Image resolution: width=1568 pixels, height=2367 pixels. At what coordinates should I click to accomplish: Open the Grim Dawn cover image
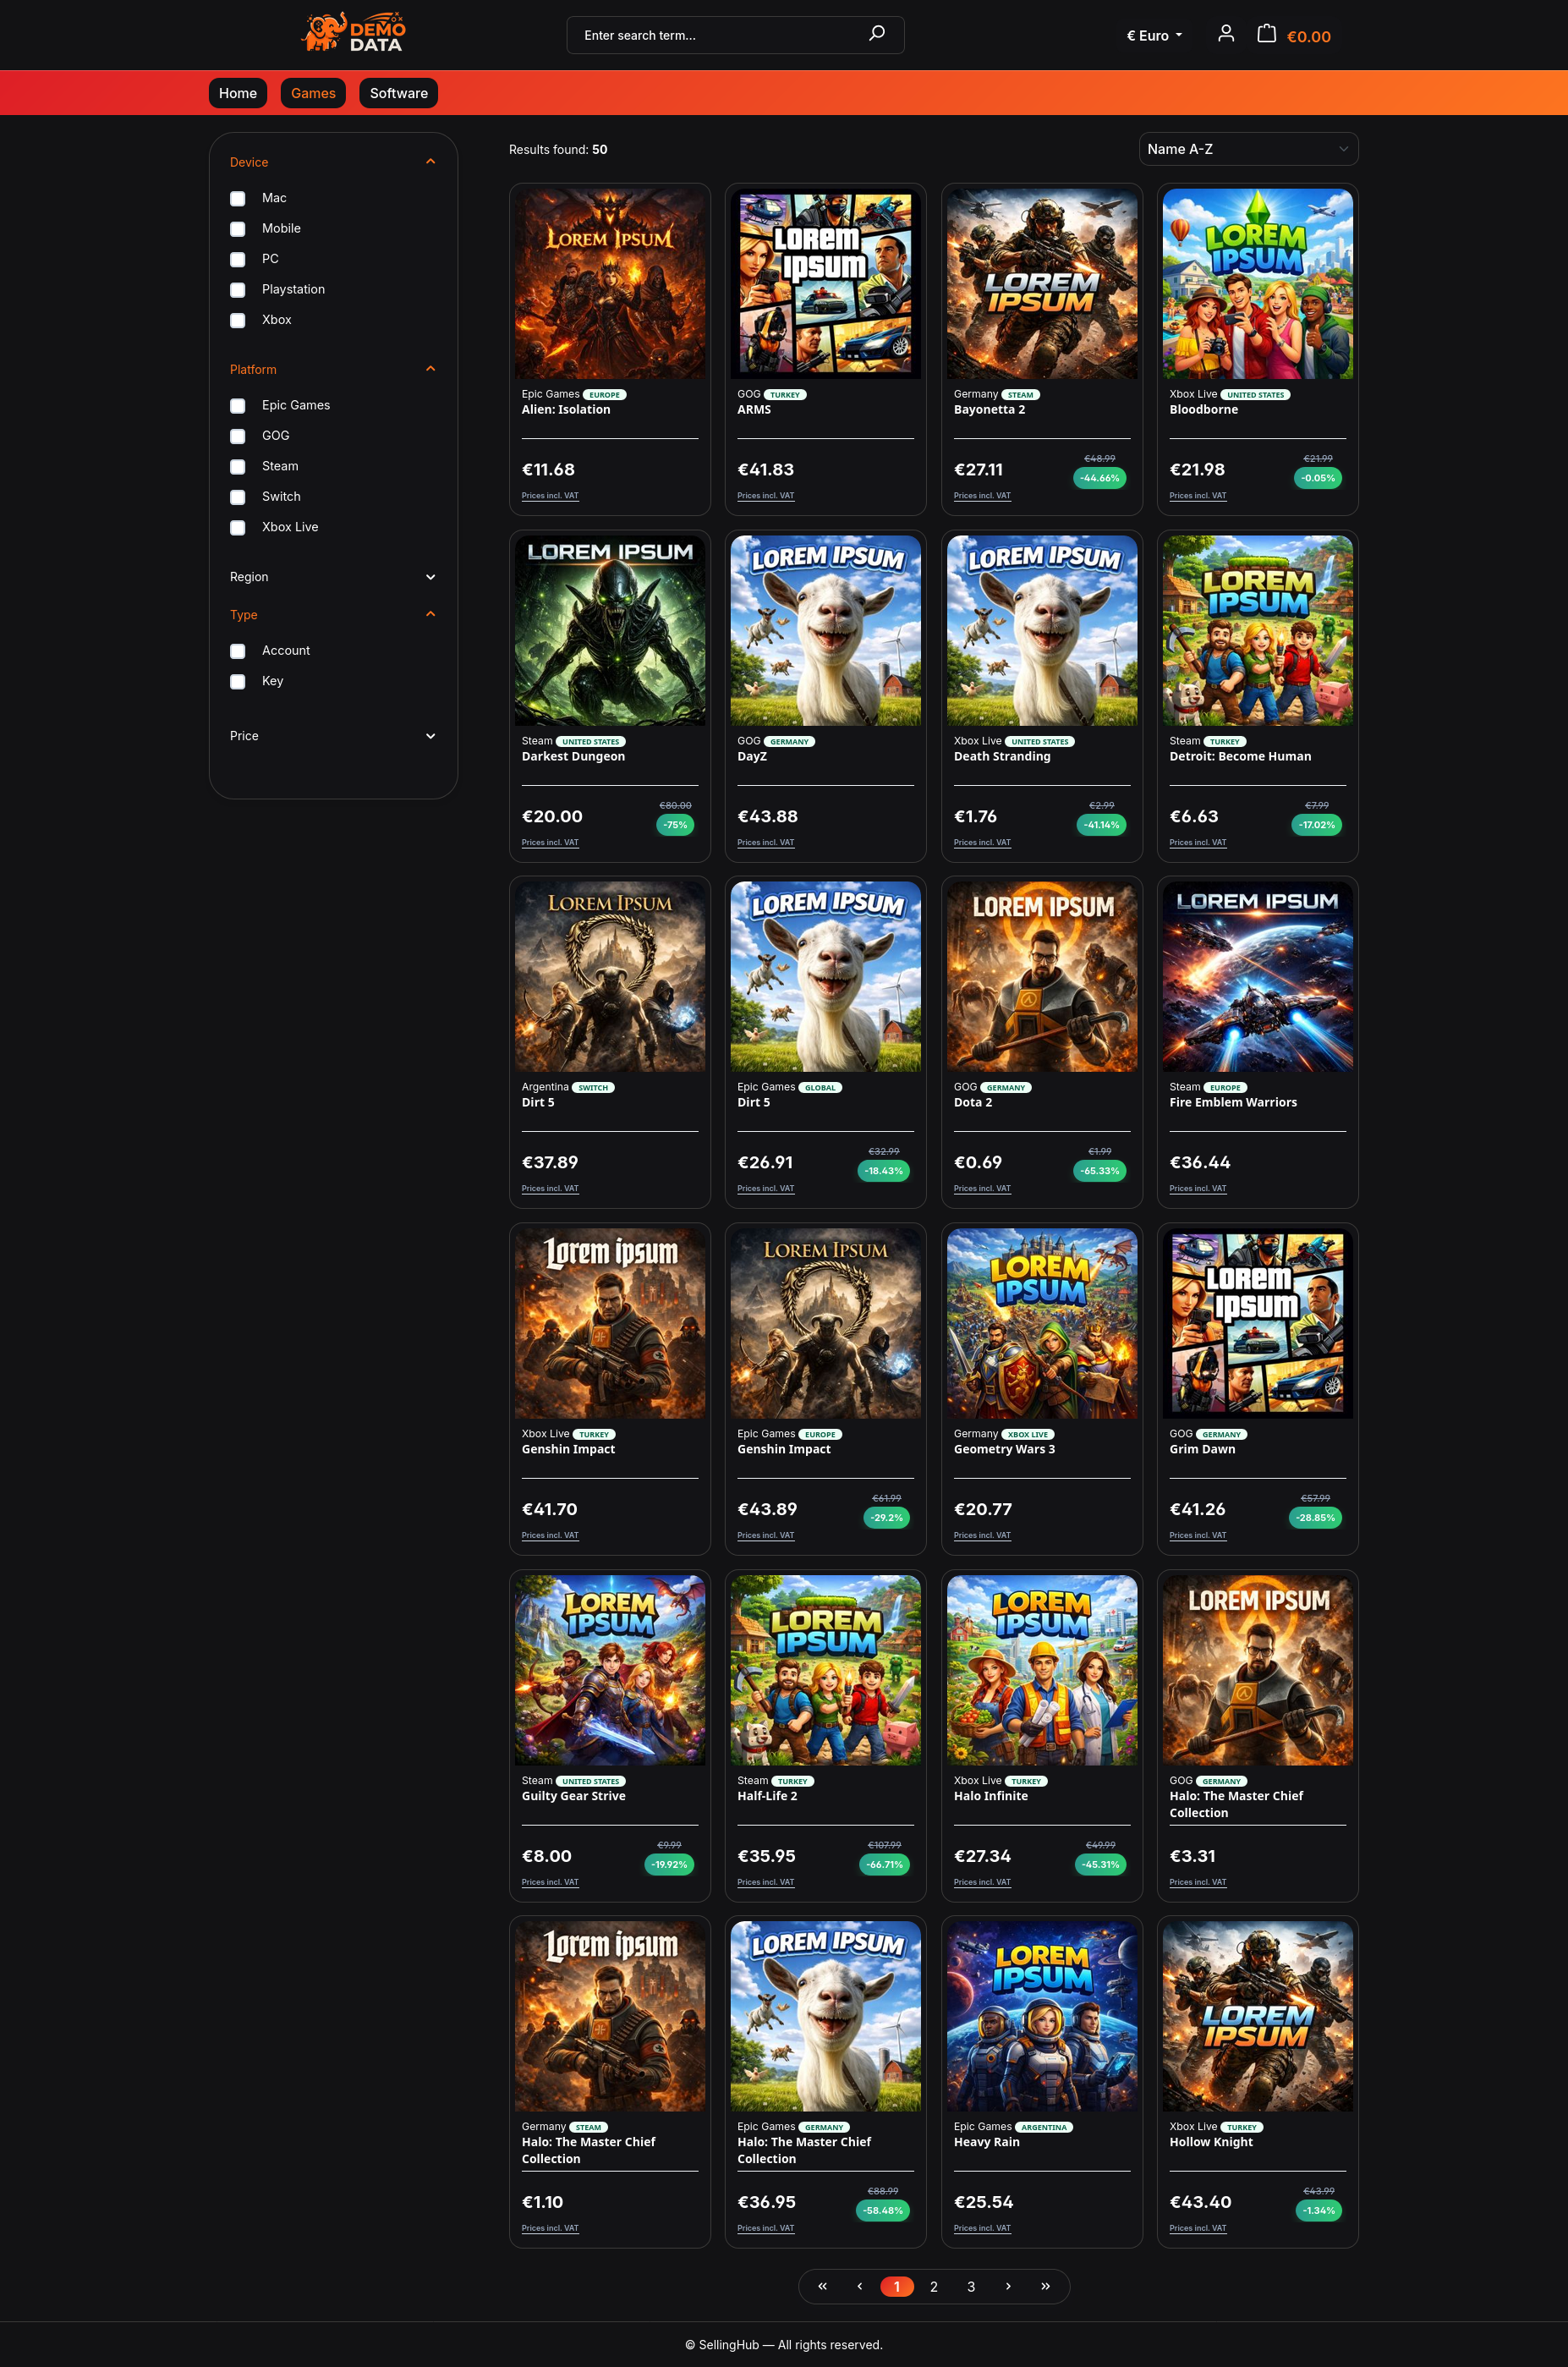pyautogui.click(x=1258, y=1323)
